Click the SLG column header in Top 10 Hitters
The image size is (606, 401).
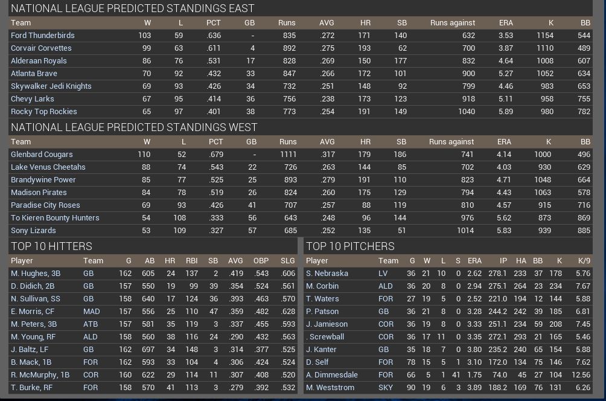point(287,260)
